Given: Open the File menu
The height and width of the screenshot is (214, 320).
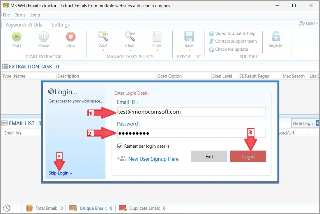Looking at the screenshot, I should (6, 15).
